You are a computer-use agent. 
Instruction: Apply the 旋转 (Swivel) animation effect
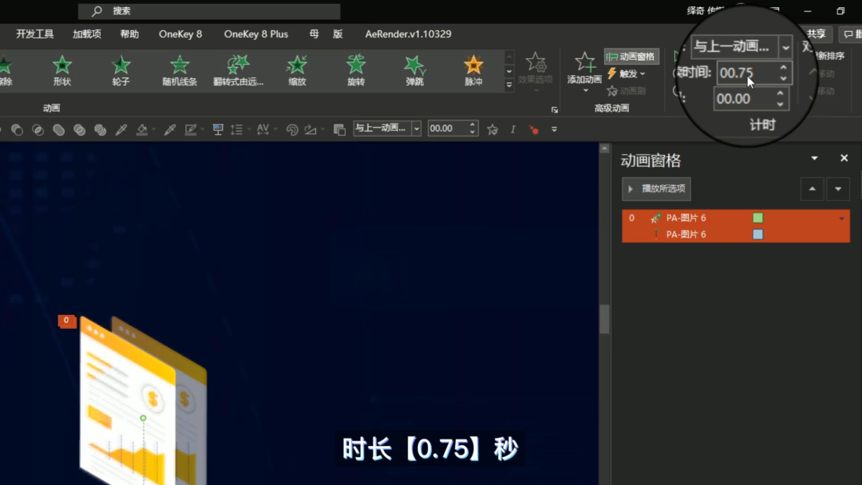(356, 70)
